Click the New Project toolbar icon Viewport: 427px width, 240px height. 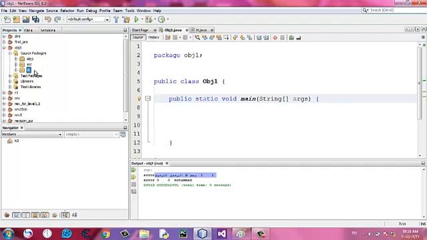(16, 19)
